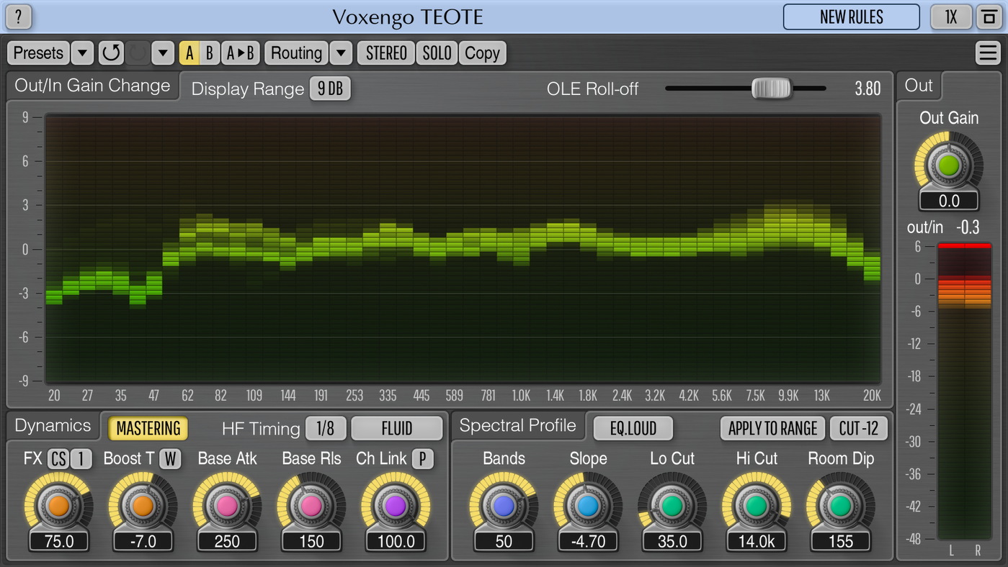Click the greyed-out redo icon
The width and height of the screenshot is (1008, 567).
coord(138,53)
